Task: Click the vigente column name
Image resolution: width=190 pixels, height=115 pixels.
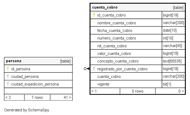Action: (103, 84)
